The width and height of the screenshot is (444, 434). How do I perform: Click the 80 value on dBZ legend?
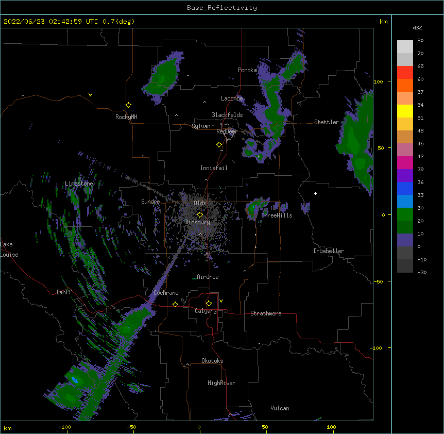(420, 41)
